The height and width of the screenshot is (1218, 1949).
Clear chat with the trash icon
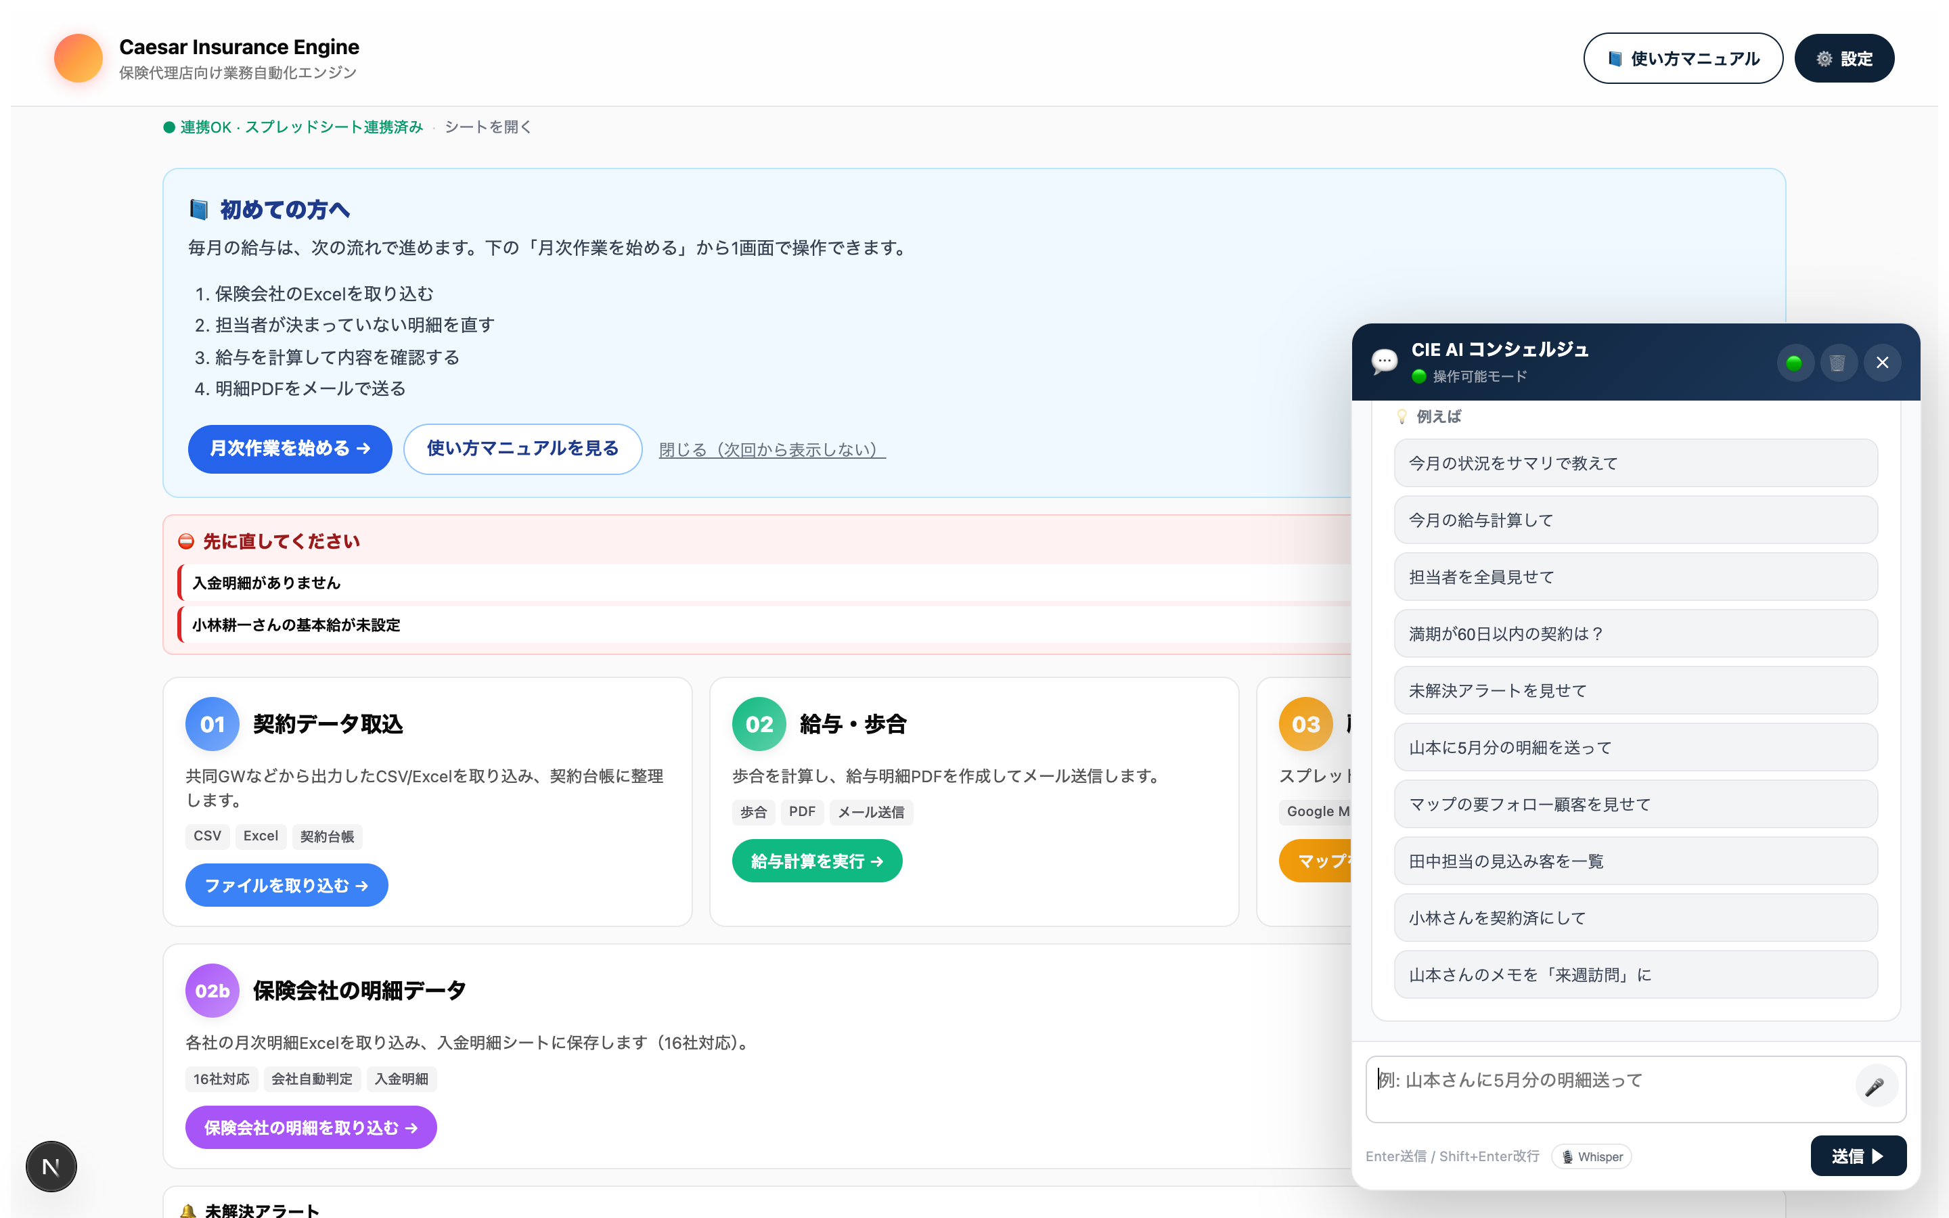tap(1838, 363)
